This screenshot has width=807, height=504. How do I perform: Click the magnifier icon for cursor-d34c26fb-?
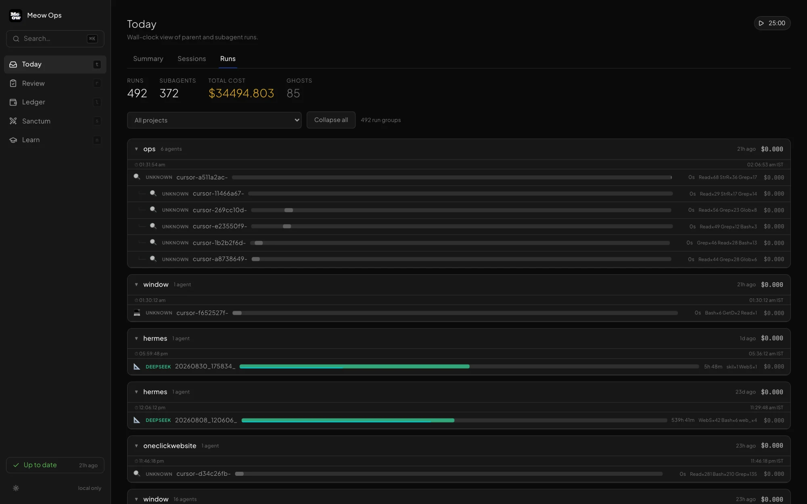(x=137, y=474)
